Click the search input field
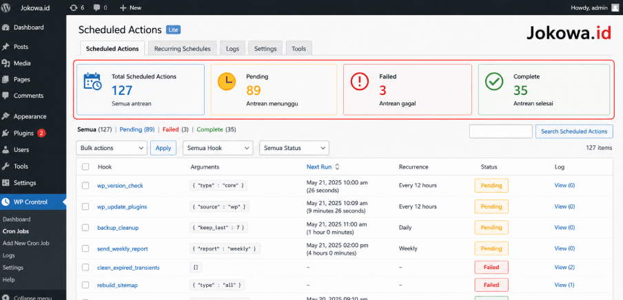623x300 pixels. click(500, 131)
